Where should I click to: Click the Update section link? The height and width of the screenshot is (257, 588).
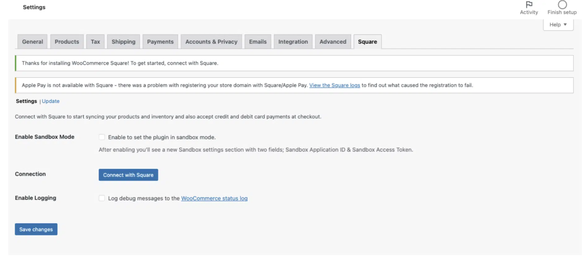tap(51, 101)
